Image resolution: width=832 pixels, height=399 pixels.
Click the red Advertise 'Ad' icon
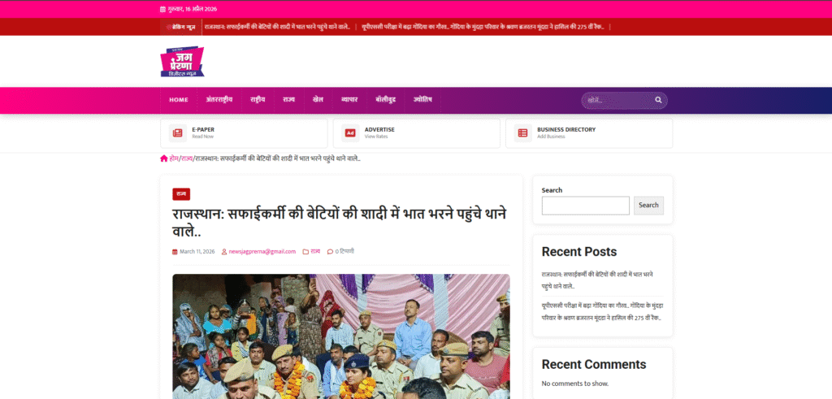[x=350, y=133]
